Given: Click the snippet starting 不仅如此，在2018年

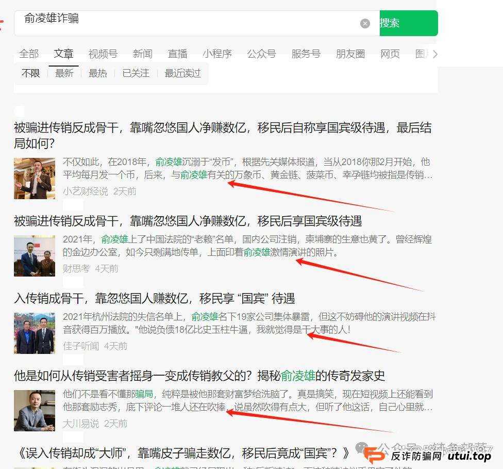Looking at the screenshot, I should coord(248,168).
